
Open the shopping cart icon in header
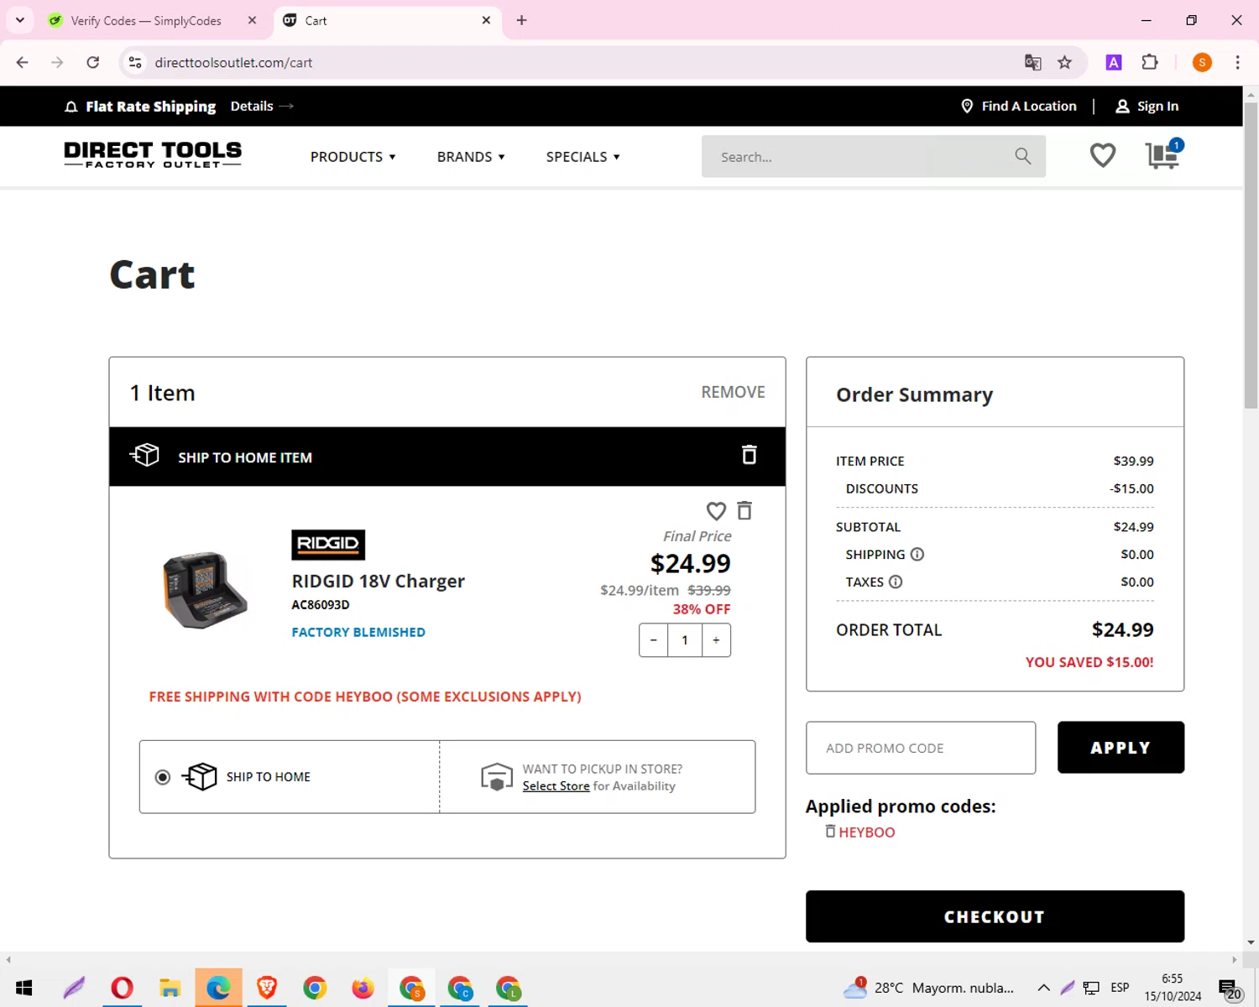(x=1162, y=155)
